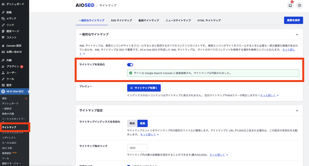The image size is (309, 166).
Task: Click サイトマップ breadcrumb text in header
Action: (108, 5)
